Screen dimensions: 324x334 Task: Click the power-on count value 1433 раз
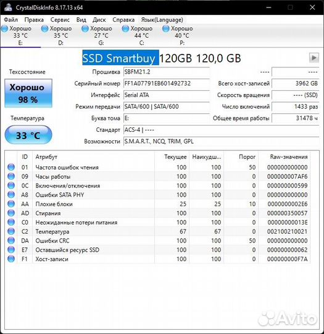coord(295,106)
